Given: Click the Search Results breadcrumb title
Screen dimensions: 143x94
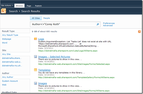Looking at the screenshot, I should (x=31, y=11).
